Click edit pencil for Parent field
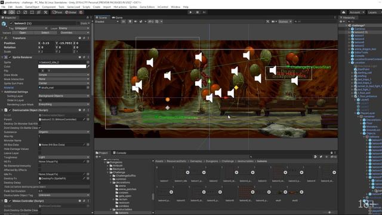The width and height of the screenshot is (382, 215). coord(84,119)
